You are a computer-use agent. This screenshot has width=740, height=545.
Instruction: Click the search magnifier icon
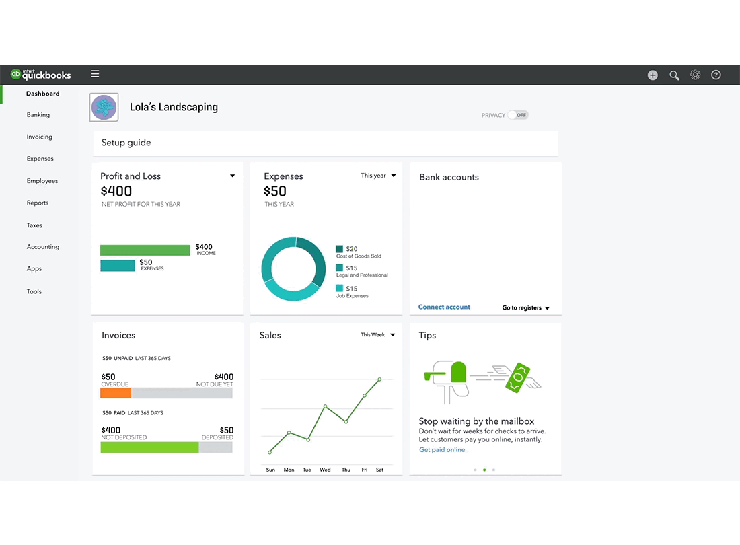click(674, 75)
